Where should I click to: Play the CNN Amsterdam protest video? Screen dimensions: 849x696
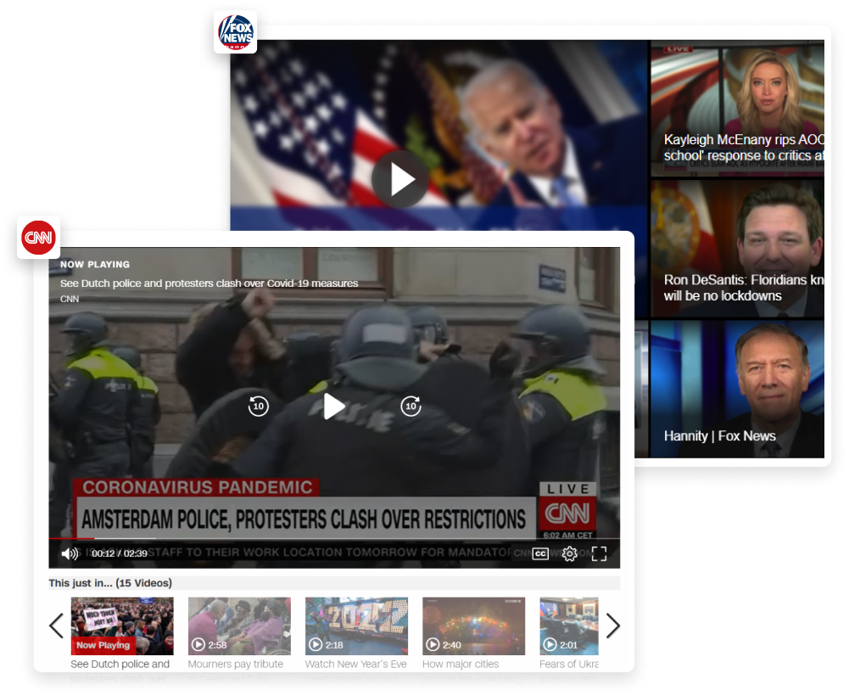point(334,407)
